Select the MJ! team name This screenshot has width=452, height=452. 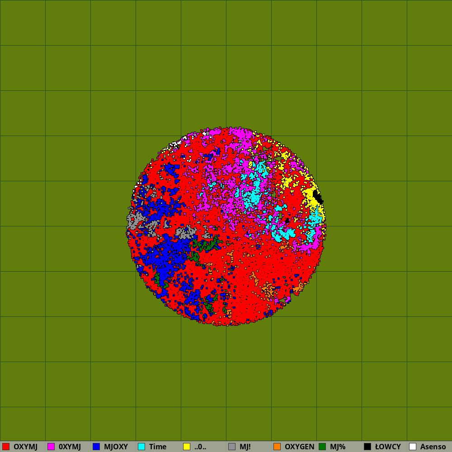(245, 447)
